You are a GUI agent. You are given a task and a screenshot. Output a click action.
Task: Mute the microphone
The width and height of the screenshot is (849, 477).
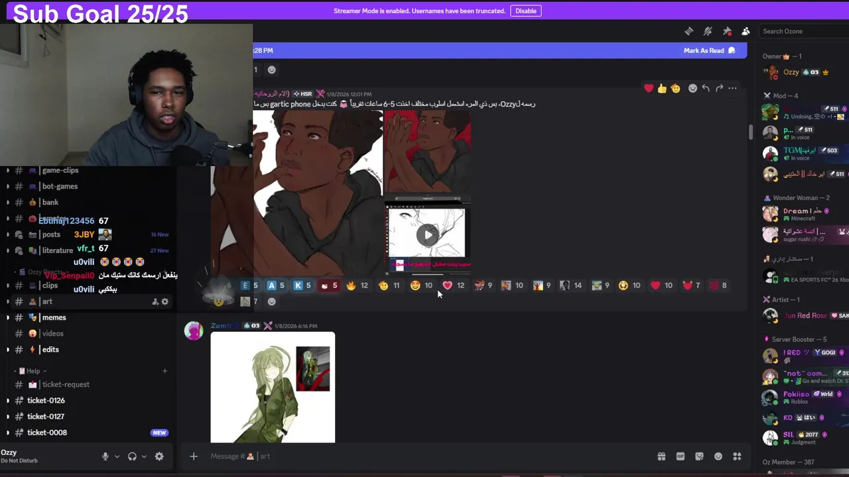click(105, 456)
